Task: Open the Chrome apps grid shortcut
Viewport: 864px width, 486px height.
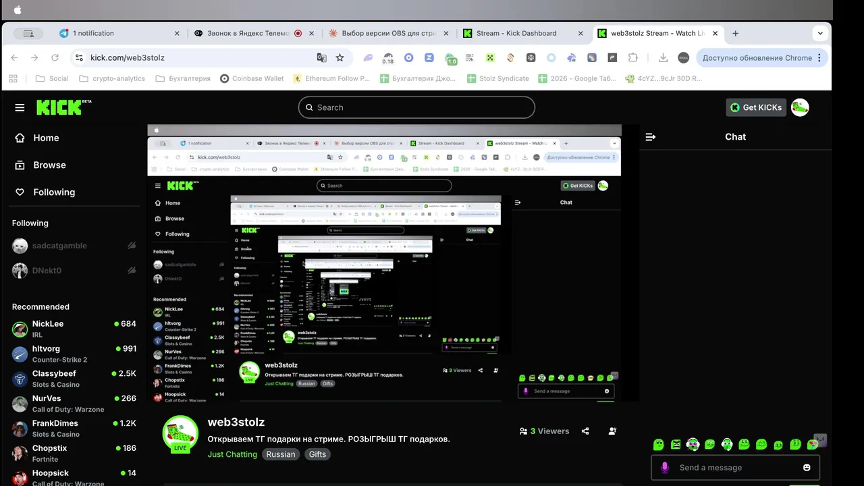Action: point(13,78)
